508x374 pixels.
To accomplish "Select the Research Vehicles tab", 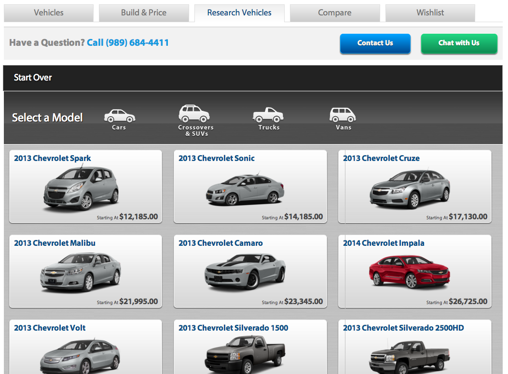I will coord(239,13).
